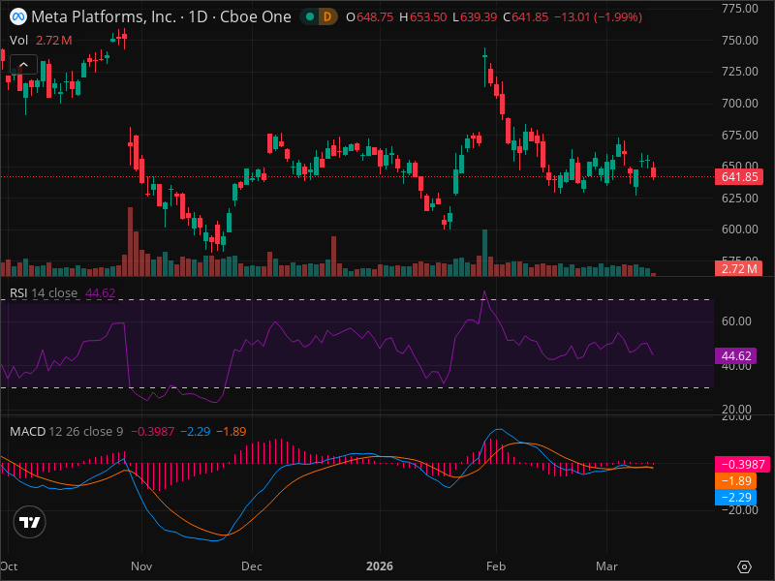Click the 44.62 RSI value label
The image size is (775, 581).
click(x=736, y=355)
